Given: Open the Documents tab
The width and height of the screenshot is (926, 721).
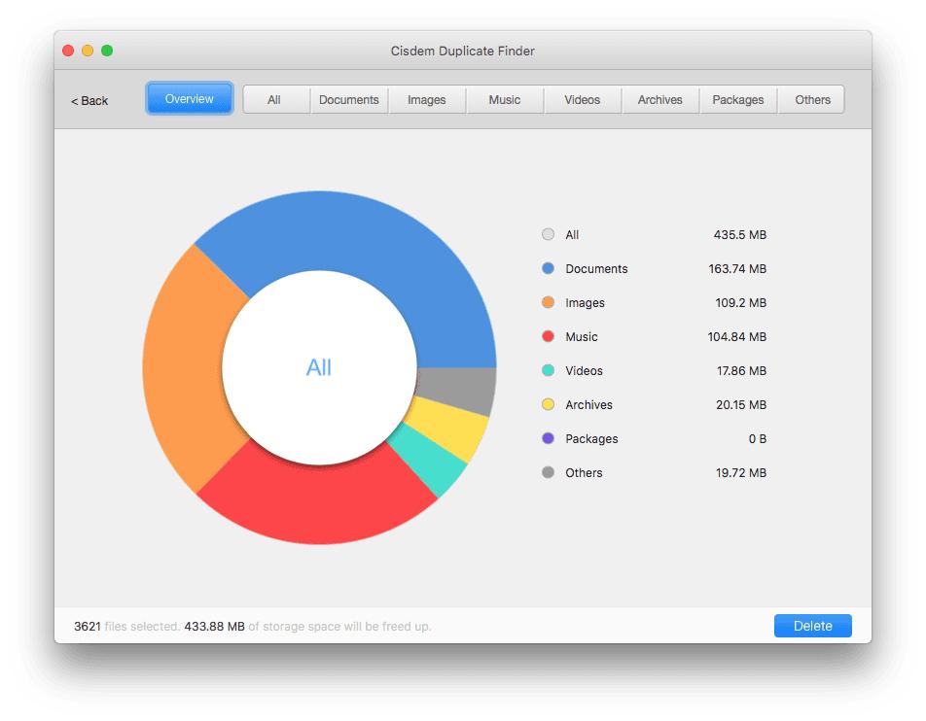Looking at the screenshot, I should point(349,100).
